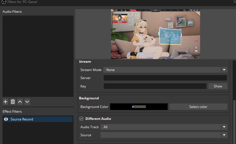Click the Background Color #000000 swatch
This screenshot has width=236, height=144.
[139, 107]
